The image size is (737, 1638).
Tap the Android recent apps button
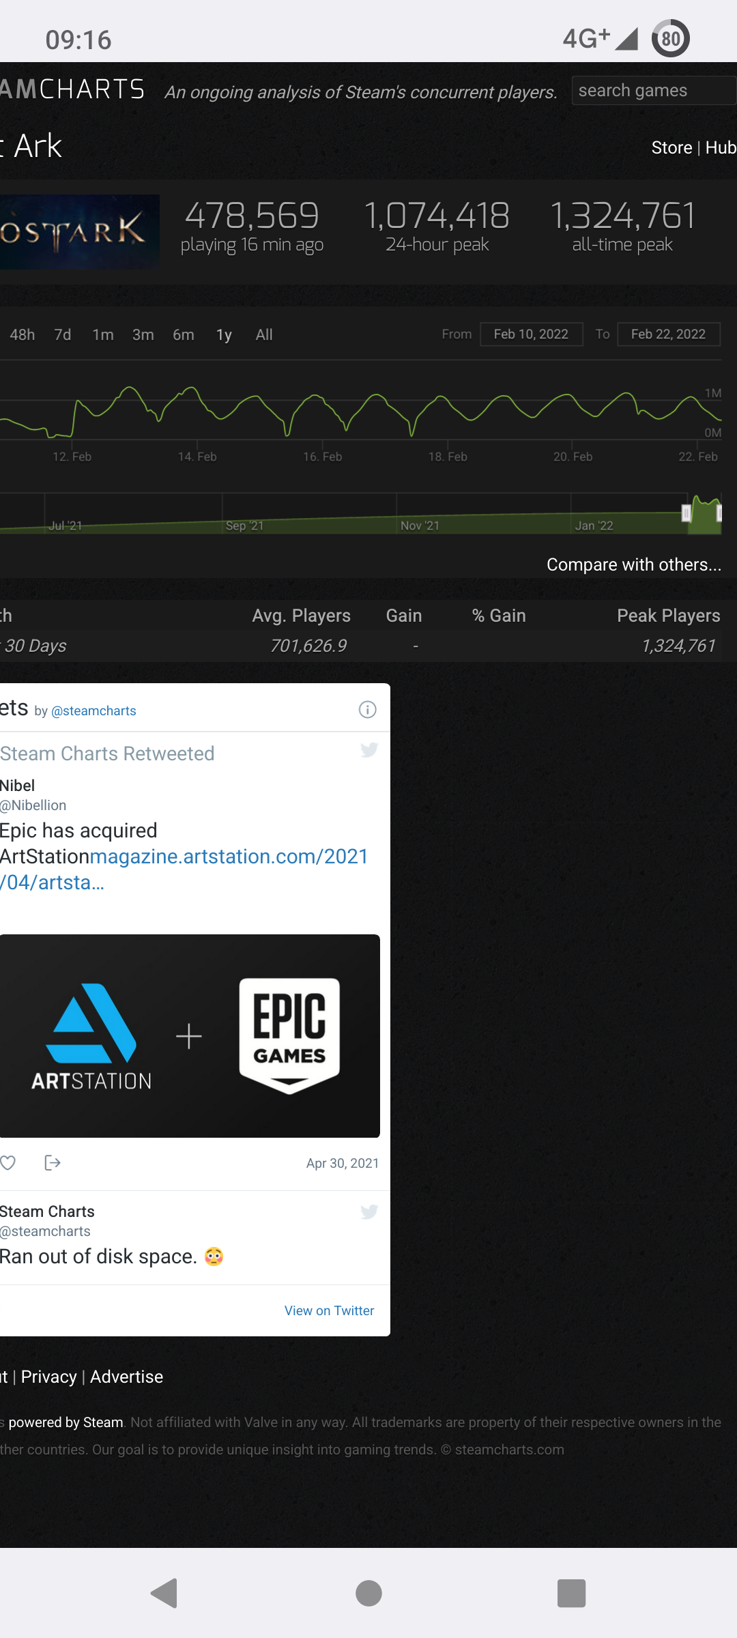(572, 1594)
